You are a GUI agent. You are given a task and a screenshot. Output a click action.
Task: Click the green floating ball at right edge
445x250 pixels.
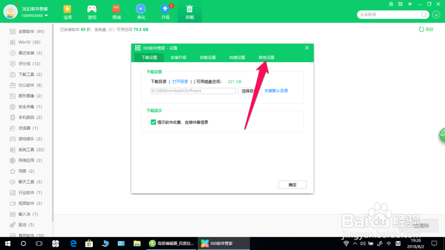point(442,135)
